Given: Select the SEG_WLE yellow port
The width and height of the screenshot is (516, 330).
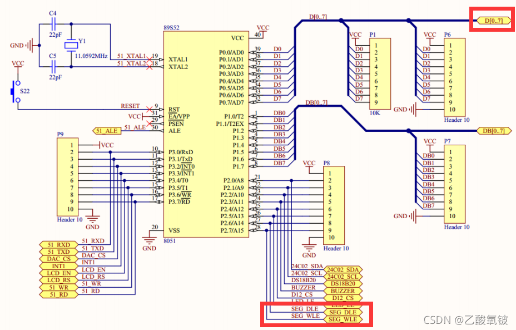Looking at the screenshot, I should pyautogui.click(x=343, y=319).
